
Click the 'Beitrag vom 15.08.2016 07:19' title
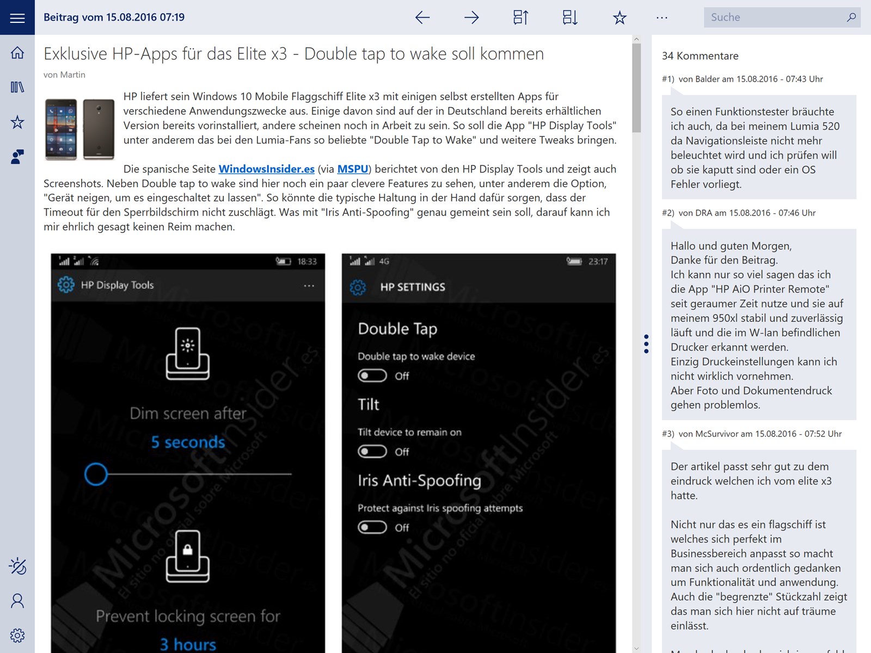pos(114,17)
